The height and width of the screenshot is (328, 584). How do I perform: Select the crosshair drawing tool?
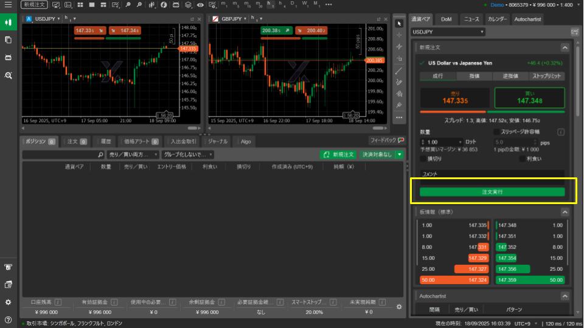(x=399, y=35)
